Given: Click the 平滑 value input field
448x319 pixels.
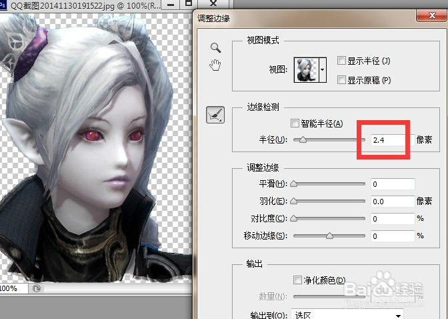Looking at the screenshot, I should pos(393,184).
